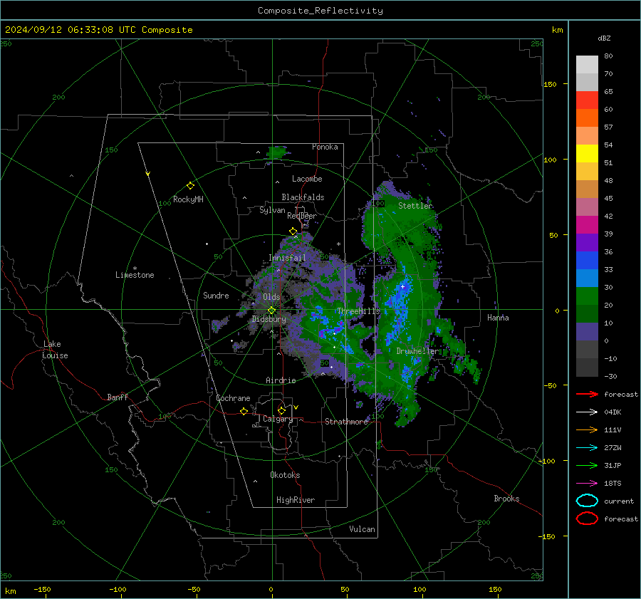Click the Brooks label
641x599 pixels.
[x=506, y=499]
